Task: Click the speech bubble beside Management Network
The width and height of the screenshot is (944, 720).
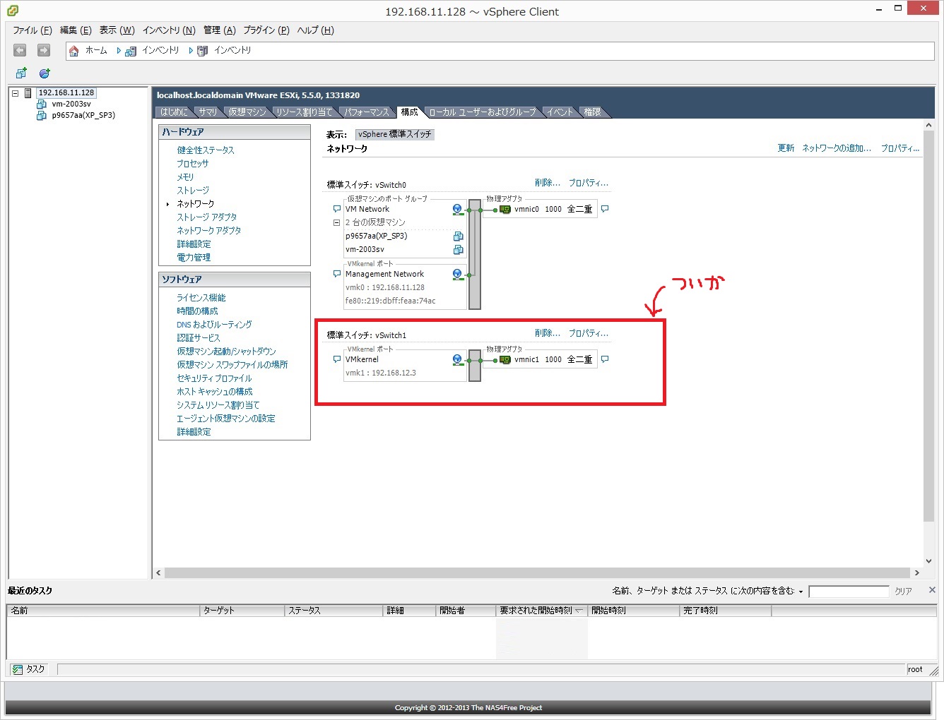Action: tap(337, 275)
